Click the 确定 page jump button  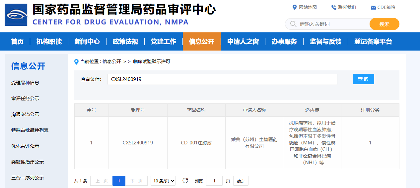click(x=241, y=181)
